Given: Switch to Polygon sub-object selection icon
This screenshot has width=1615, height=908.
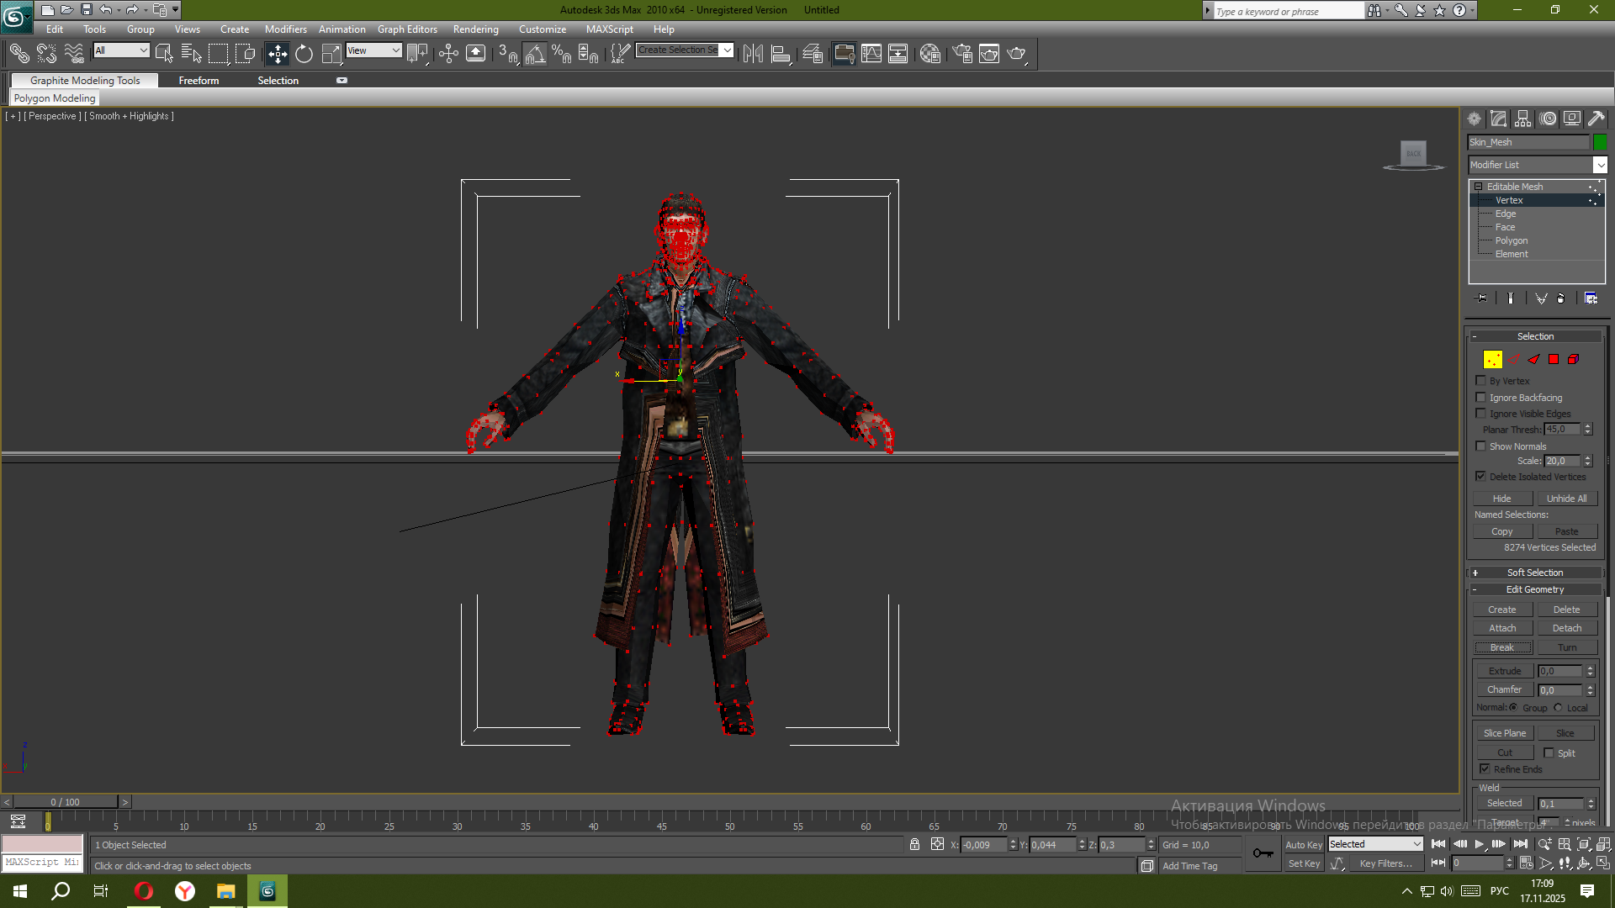Looking at the screenshot, I should click(x=1553, y=359).
